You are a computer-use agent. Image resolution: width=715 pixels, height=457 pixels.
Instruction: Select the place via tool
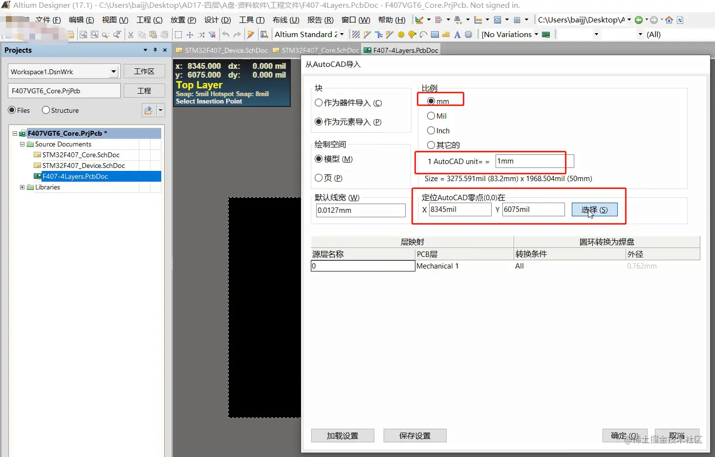coord(412,35)
